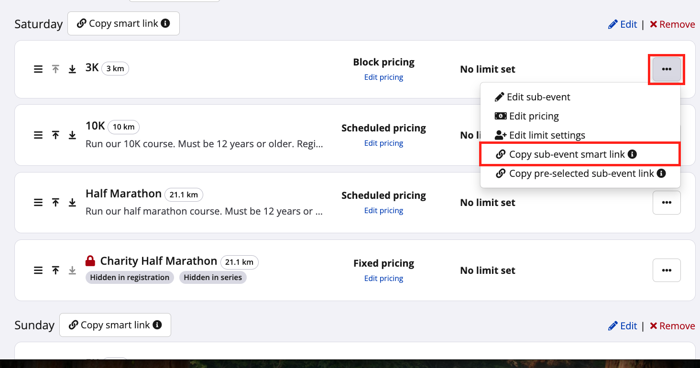Click Edit pricing under 10K Scheduled pricing
700x368 pixels.
click(383, 143)
